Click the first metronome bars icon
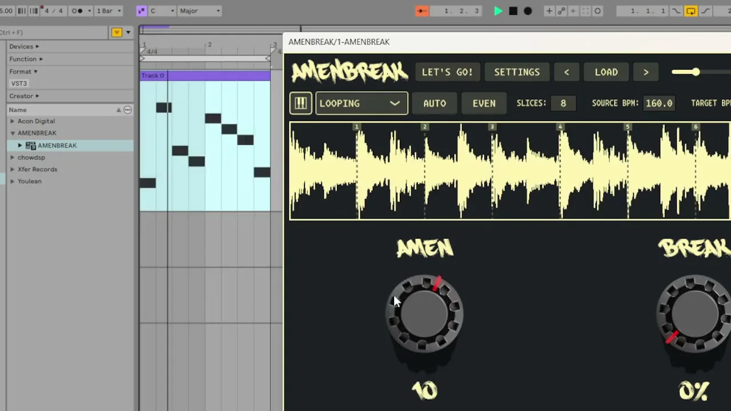 [22, 11]
